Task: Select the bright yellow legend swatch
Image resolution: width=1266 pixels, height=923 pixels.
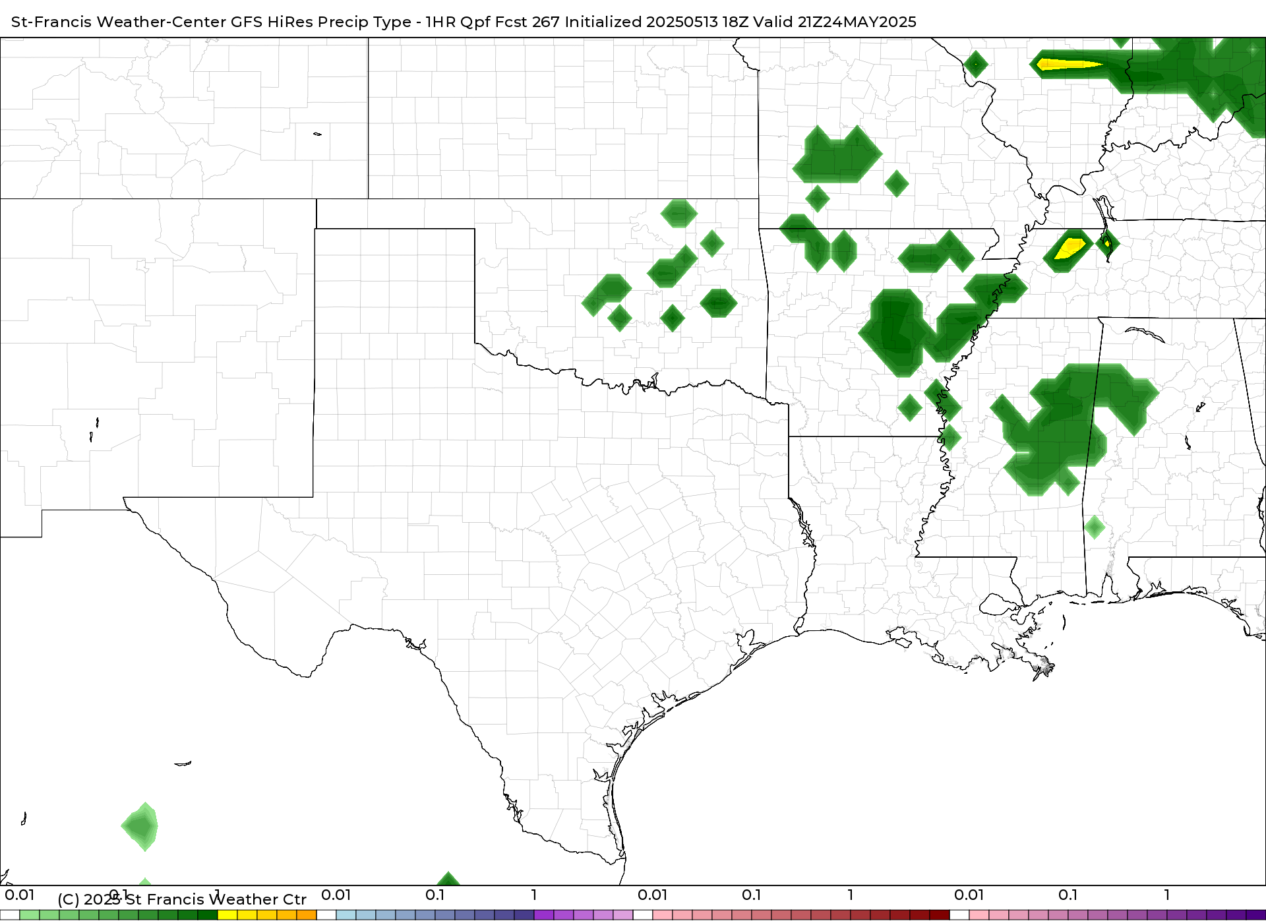Action: point(227,915)
